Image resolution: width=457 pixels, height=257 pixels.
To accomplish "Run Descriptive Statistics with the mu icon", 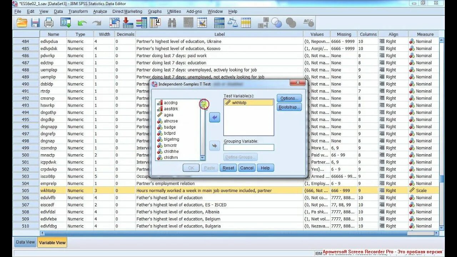I will pyautogui.click(x=155, y=23).
